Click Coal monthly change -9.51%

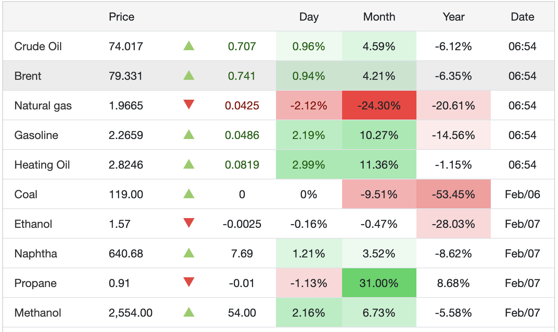point(379,194)
